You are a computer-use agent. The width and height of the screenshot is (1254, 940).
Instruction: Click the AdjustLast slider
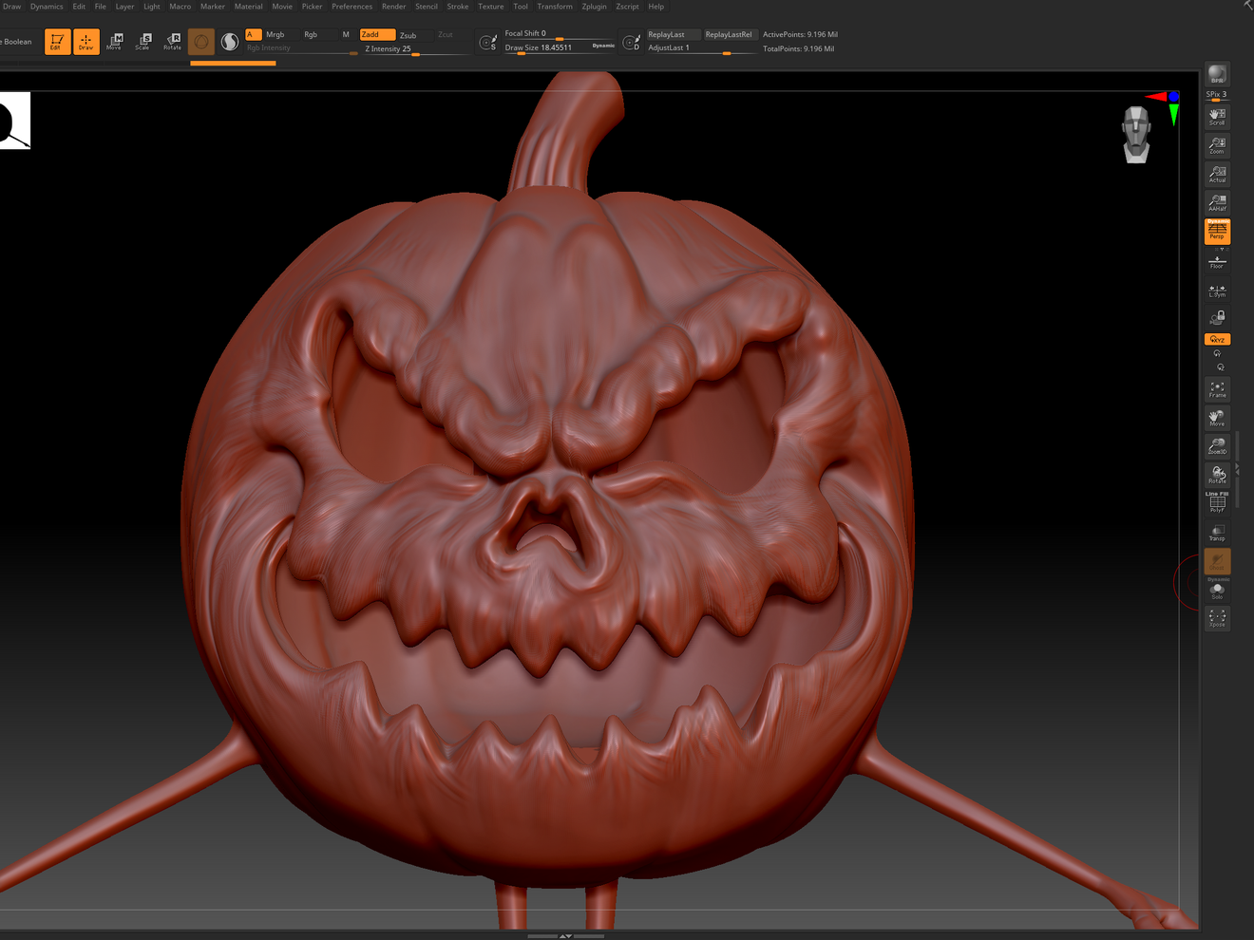pyautogui.click(x=701, y=47)
